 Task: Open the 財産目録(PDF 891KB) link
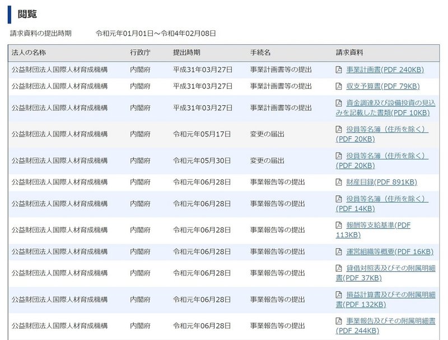coord(382,182)
